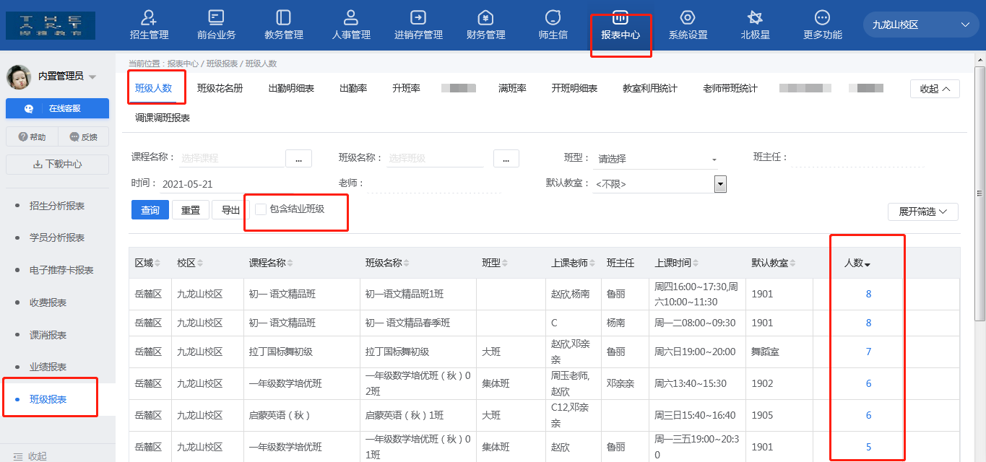The width and height of the screenshot is (986, 462).
Task: Click the 课程名称 选择课程 input
Action: (x=231, y=158)
